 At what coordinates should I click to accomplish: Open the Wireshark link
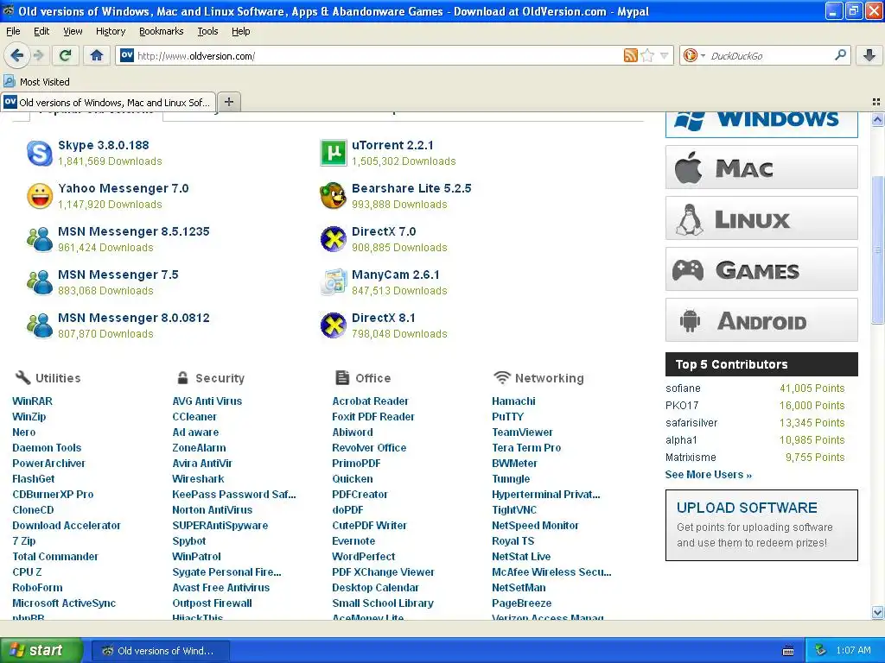click(198, 478)
